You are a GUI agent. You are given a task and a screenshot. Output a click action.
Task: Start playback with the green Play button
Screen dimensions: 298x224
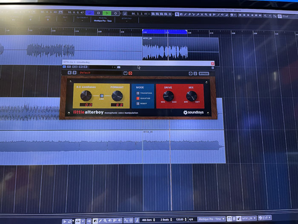tap(107, 13)
